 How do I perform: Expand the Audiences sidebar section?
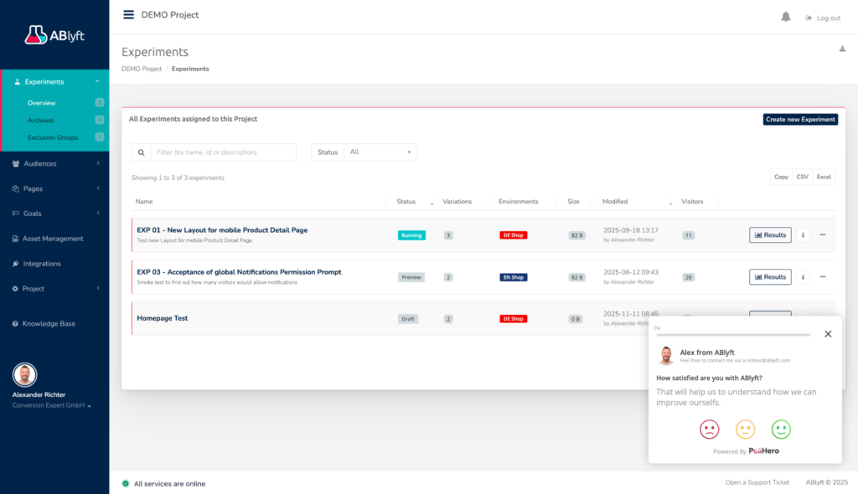point(54,164)
